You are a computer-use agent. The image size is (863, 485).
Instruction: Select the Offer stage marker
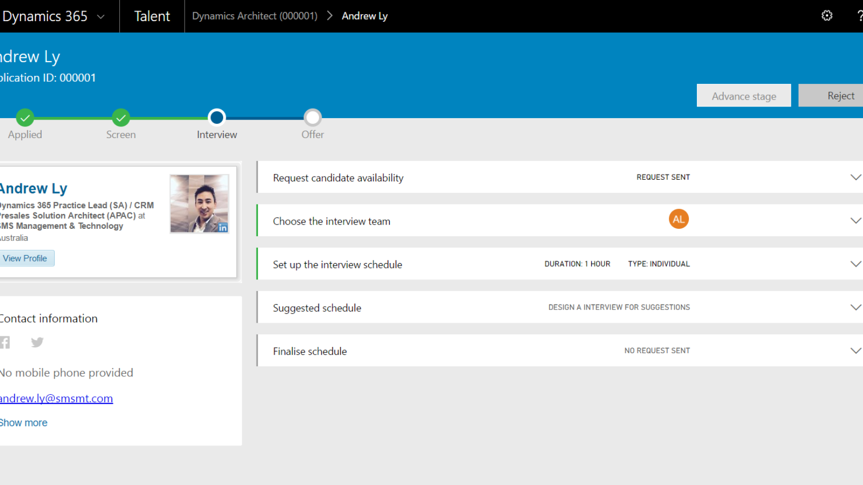click(x=313, y=117)
